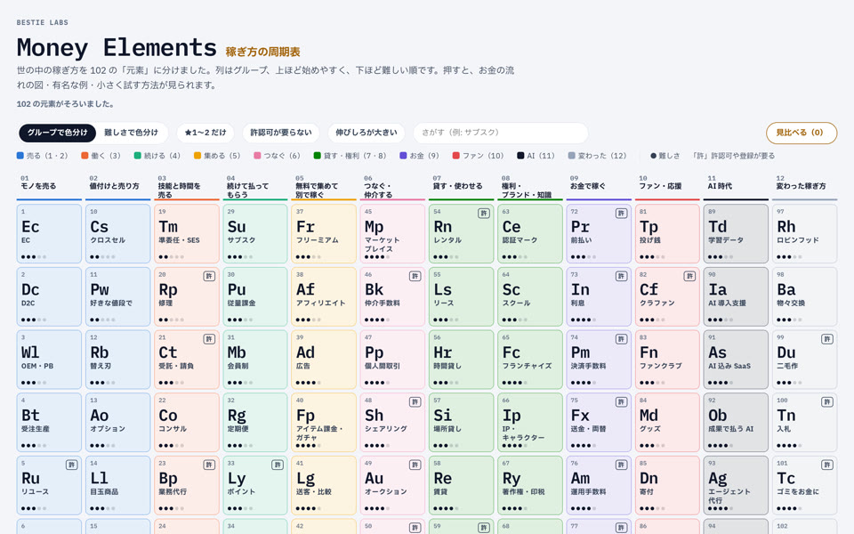
Task: Toggle 伸びしろが大きい filter chip
Action: 366,133
